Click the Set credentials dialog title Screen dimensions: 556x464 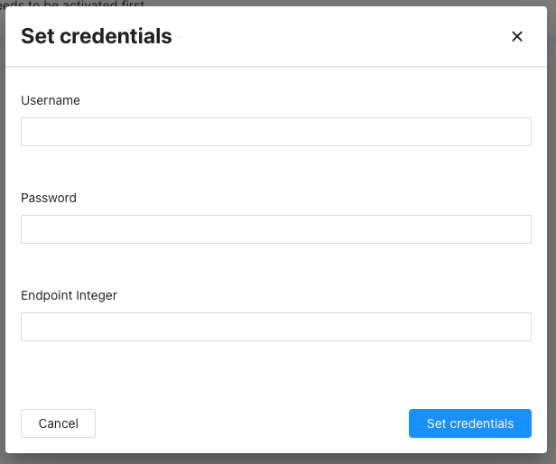96,36
